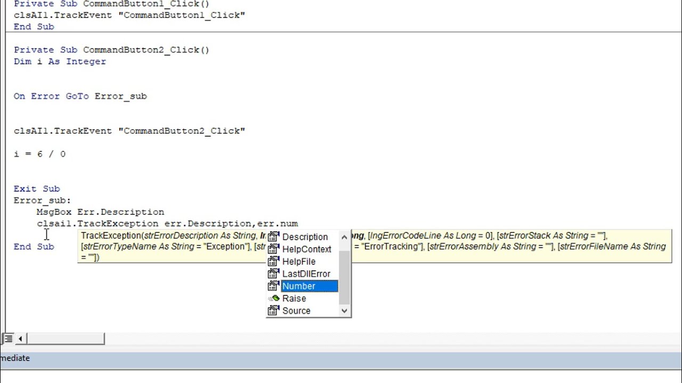Click 'Exit Sub' statement
The width and height of the screenshot is (682, 383).
click(37, 189)
